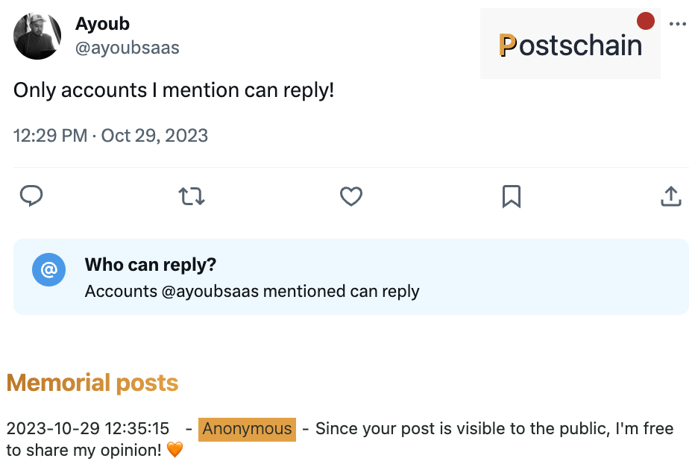The image size is (695, 470).
Task: Open Ayoub's profile picture
Action: [x=37, y=36]
